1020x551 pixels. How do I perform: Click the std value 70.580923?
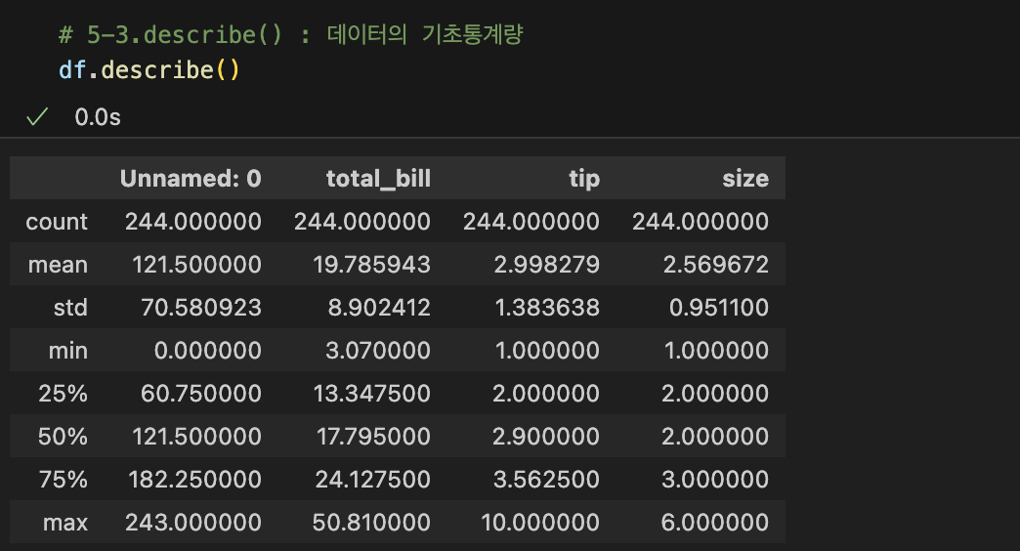point(201,308)
